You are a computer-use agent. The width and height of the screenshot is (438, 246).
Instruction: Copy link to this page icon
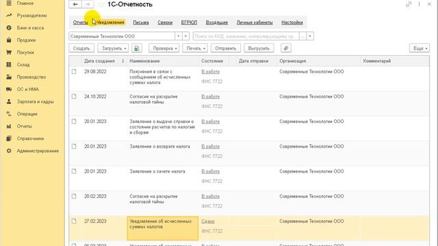(409, 4)
